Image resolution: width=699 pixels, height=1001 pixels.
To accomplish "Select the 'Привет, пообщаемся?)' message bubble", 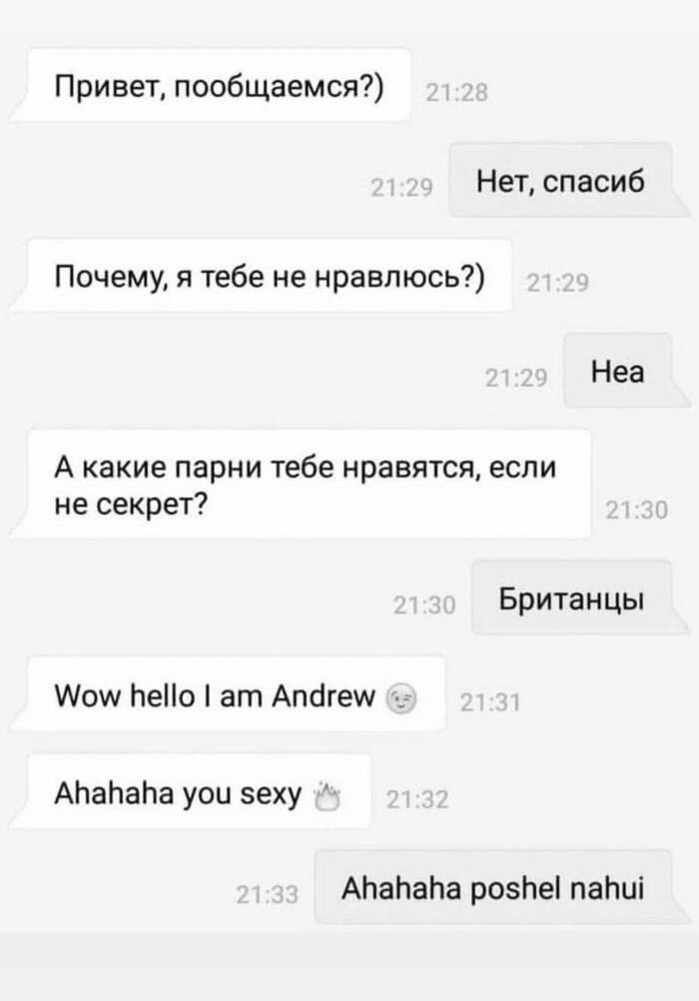I will (x=212, y=85).
